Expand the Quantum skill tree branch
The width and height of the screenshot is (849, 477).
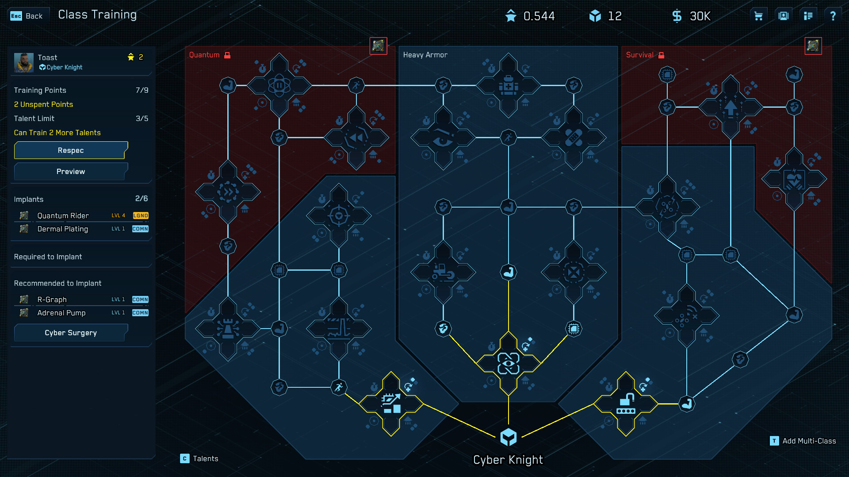tap(379, 45)
